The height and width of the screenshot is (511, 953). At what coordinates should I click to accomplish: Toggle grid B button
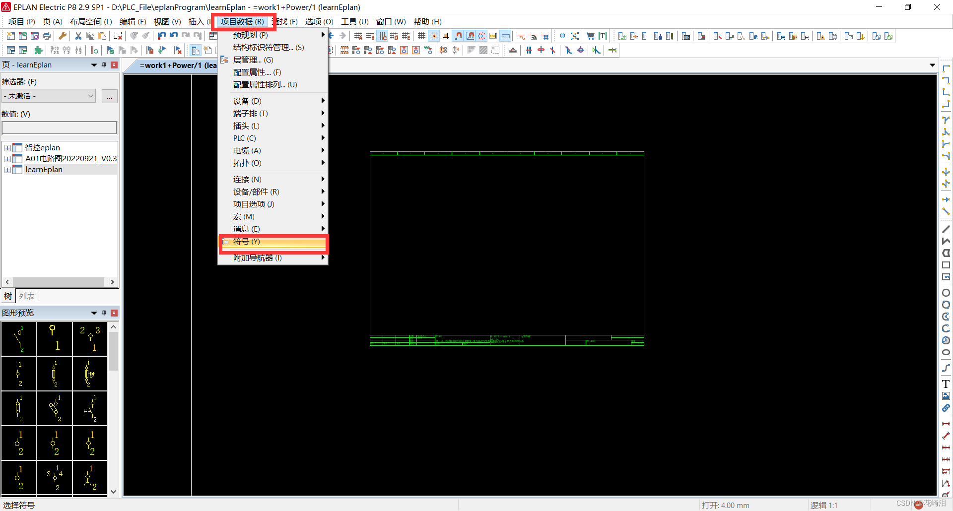click(370, 36)
